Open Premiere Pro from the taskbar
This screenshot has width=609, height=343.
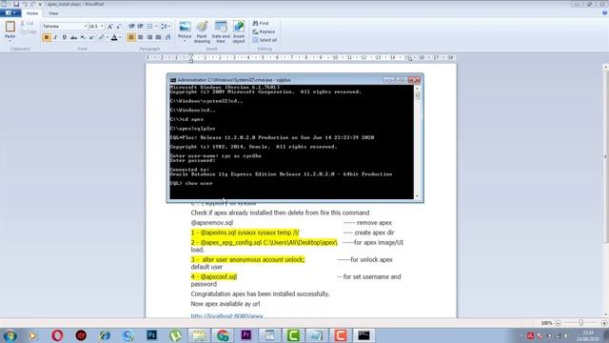point(246,335)
